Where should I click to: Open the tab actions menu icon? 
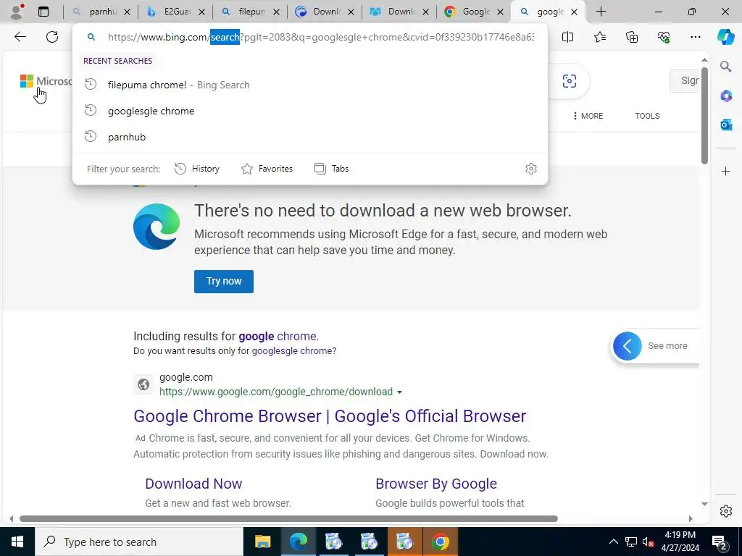(x=43, y=12)
